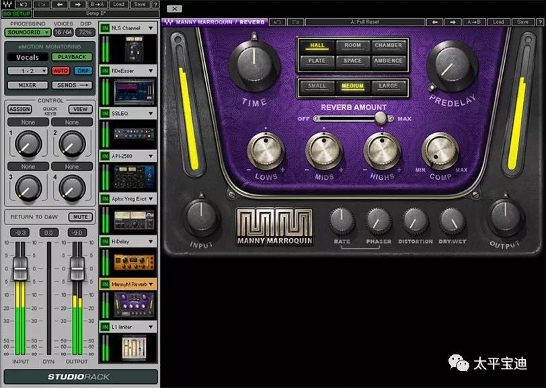Viewport: 546px width, 388px height.
Task: Toggle IN bypass for NLS Channel
Action: (x=105, y=28)
